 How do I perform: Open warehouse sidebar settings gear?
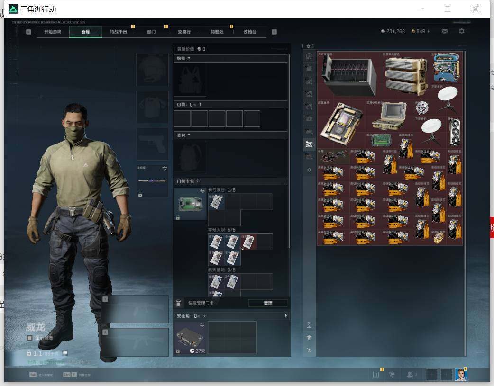(x=309, y=170)
